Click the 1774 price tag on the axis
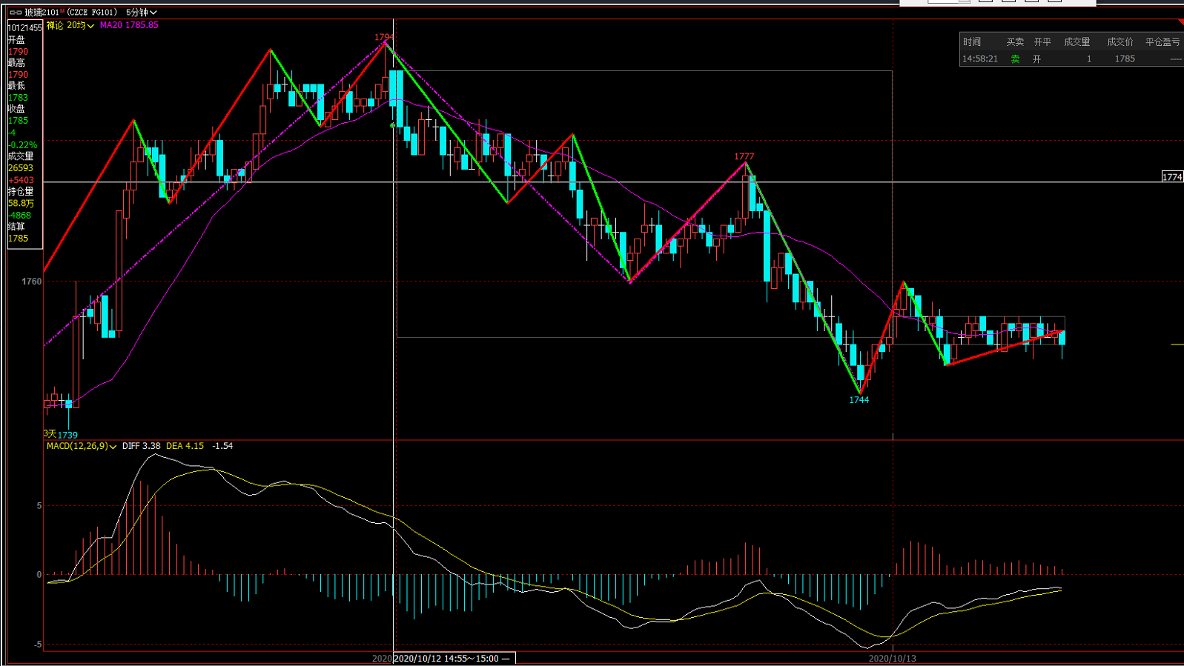This screenshot has width=1184, height=666. pyautogui.click(x=1171, y=177)
